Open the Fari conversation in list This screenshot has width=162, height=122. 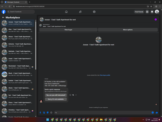[x=17, y=96]
